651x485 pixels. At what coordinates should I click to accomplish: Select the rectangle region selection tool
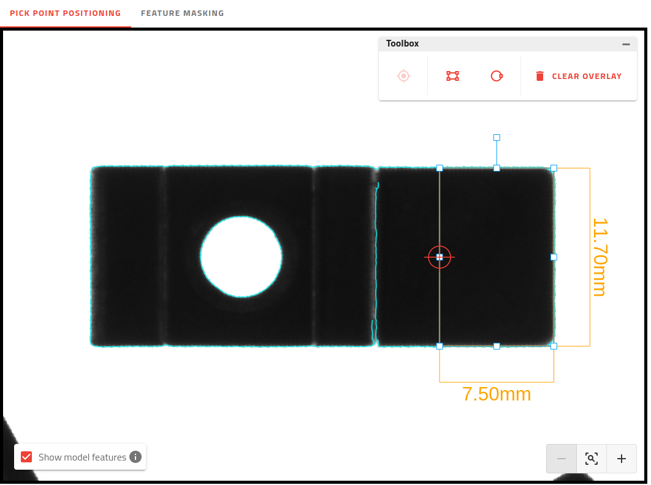452,76
